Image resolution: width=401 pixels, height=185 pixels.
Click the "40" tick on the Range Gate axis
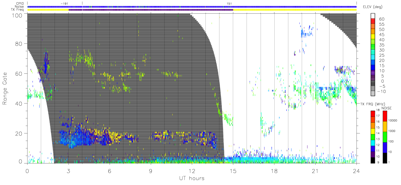[x=20, y=103]
